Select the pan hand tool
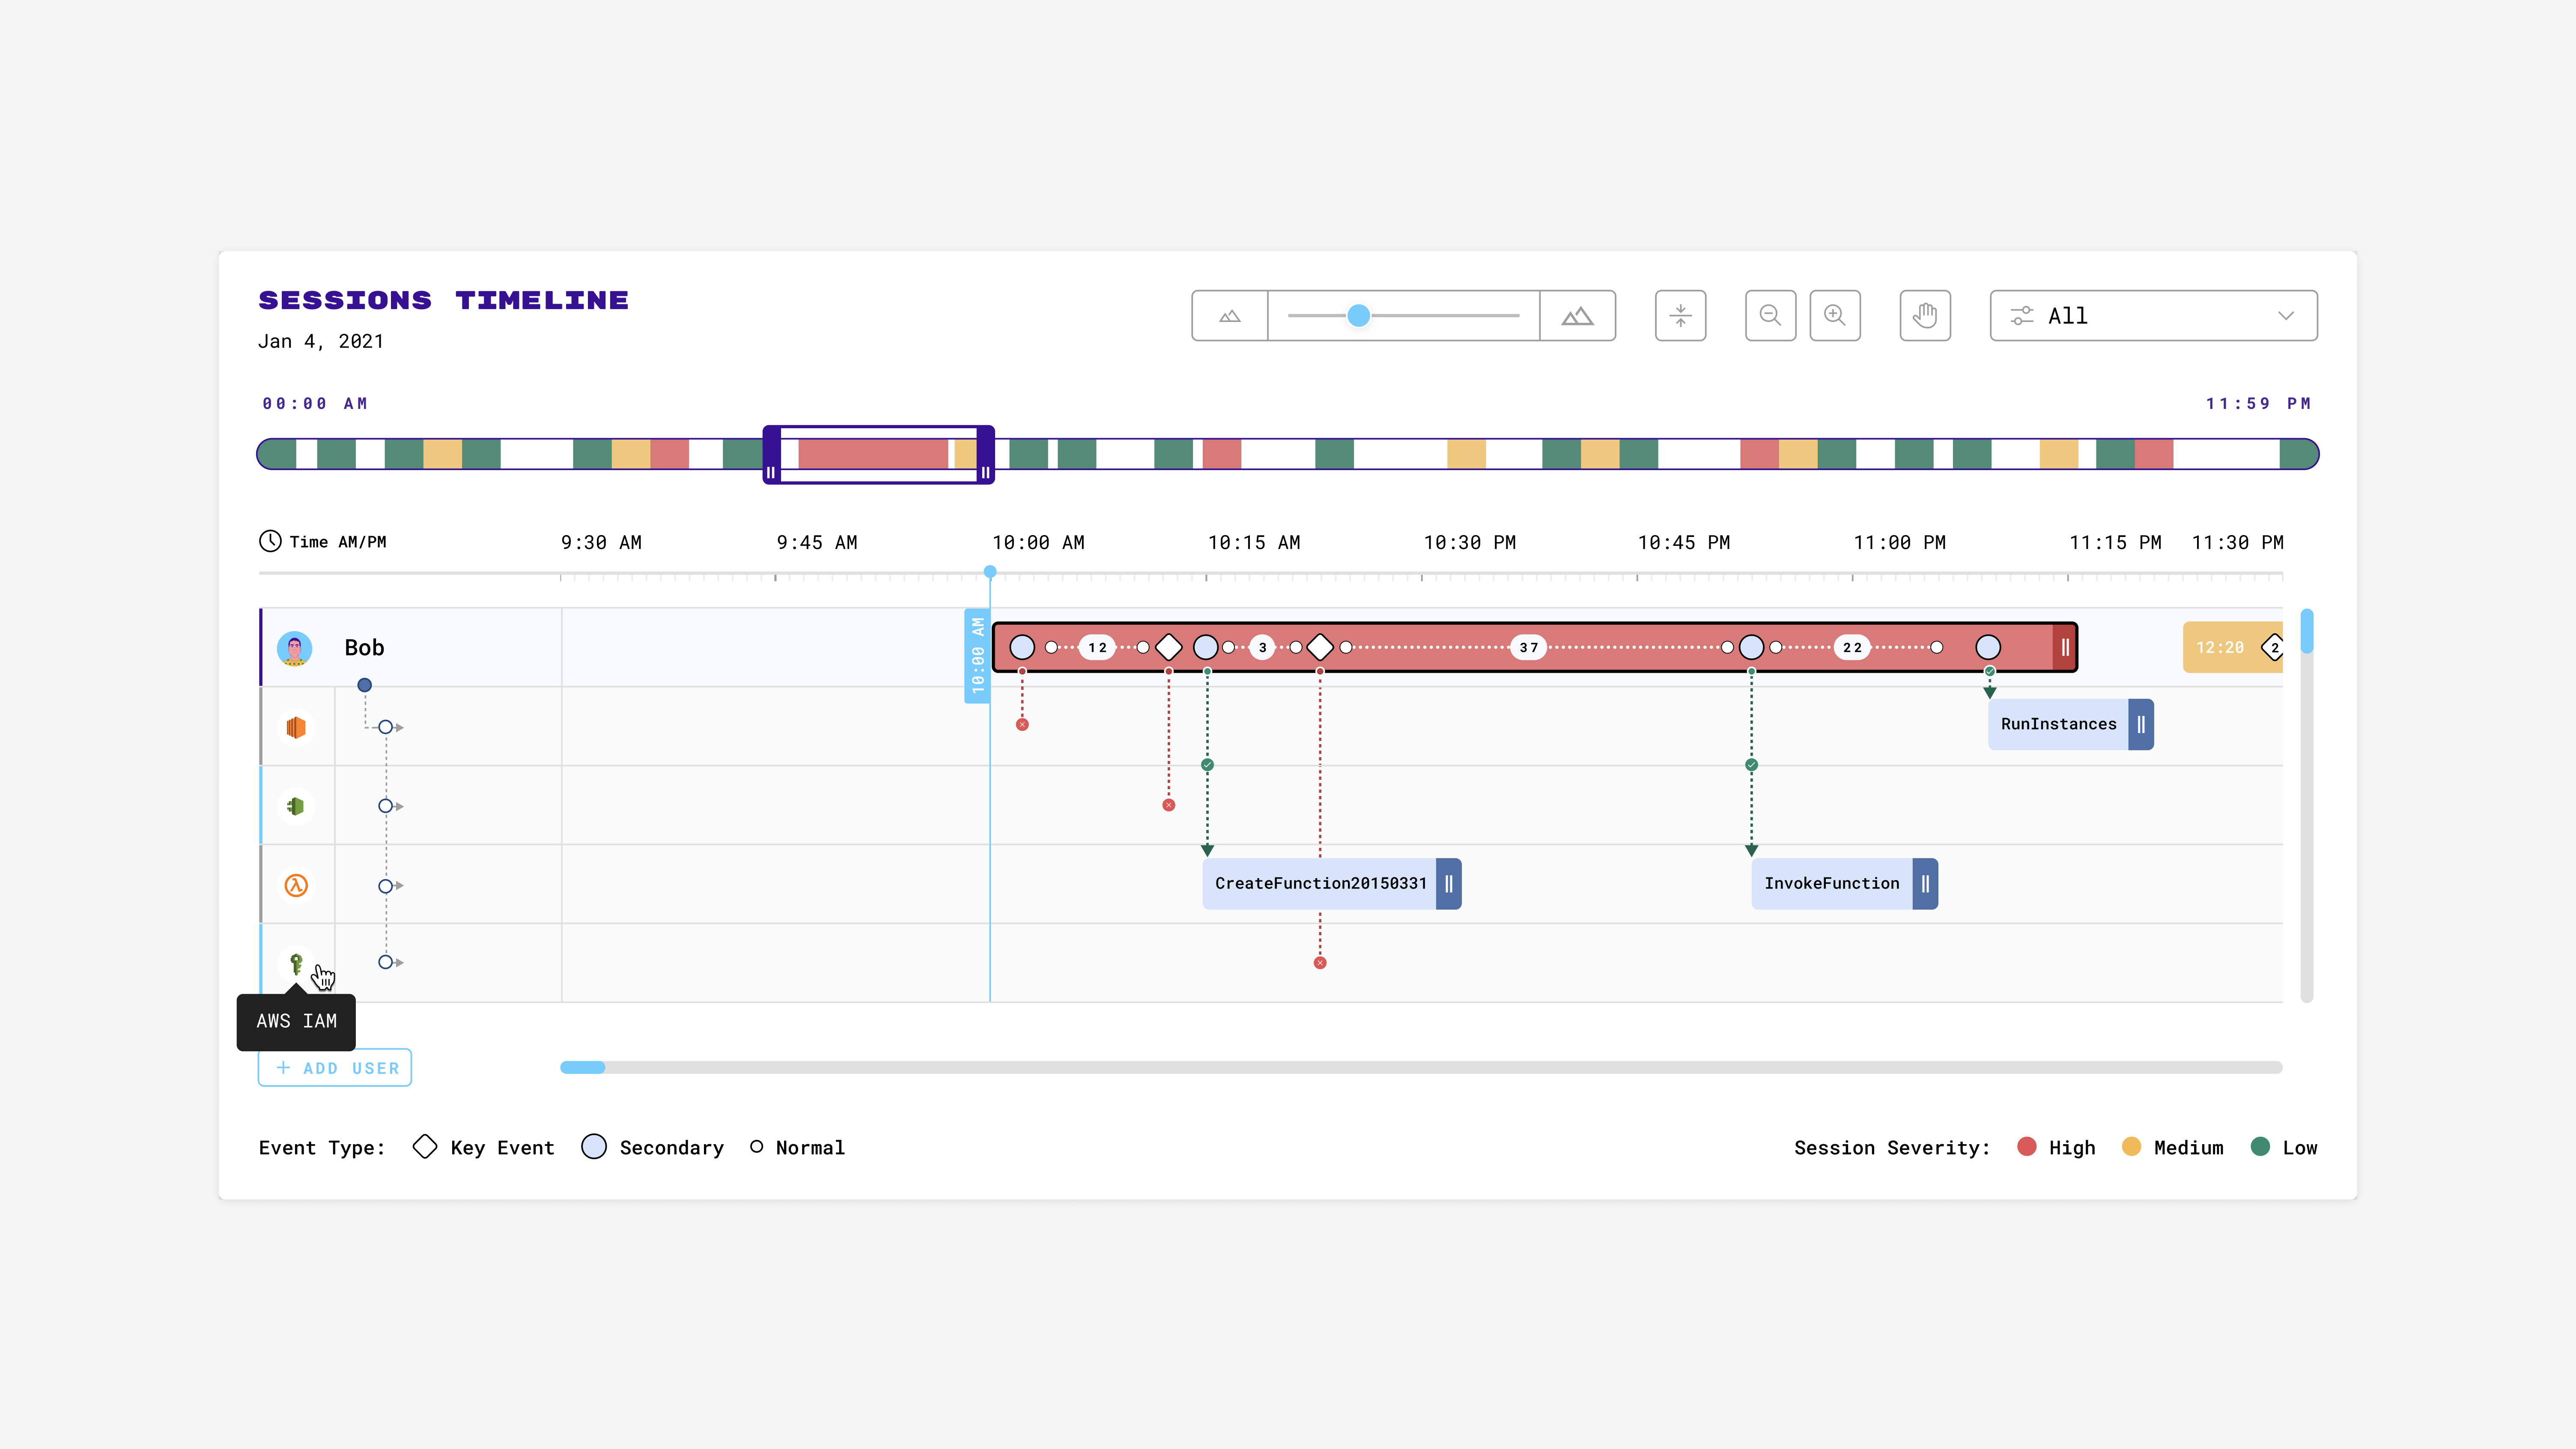This screenshot has width=2576, height=1449. (1925, 315)
